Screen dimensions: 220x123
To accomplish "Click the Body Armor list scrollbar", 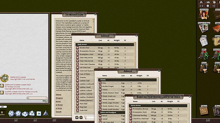I will click(x=135, y=55).
